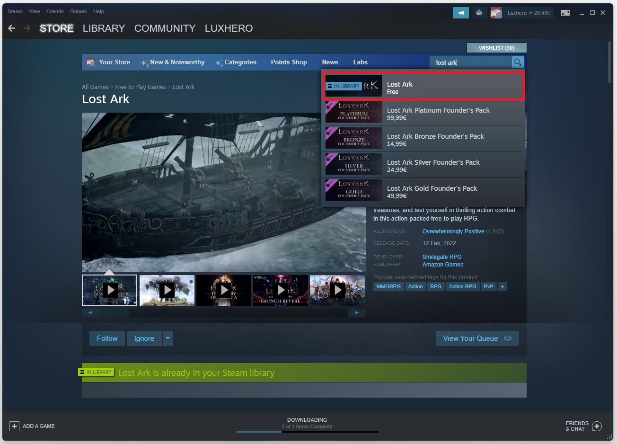Open the Help menu

click(x=98, y=11)
